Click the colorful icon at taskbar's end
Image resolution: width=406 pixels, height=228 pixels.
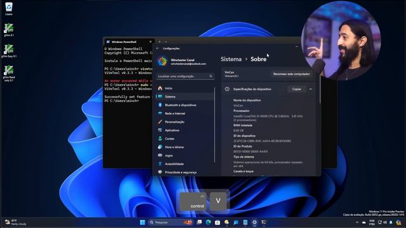pos(398,222)
